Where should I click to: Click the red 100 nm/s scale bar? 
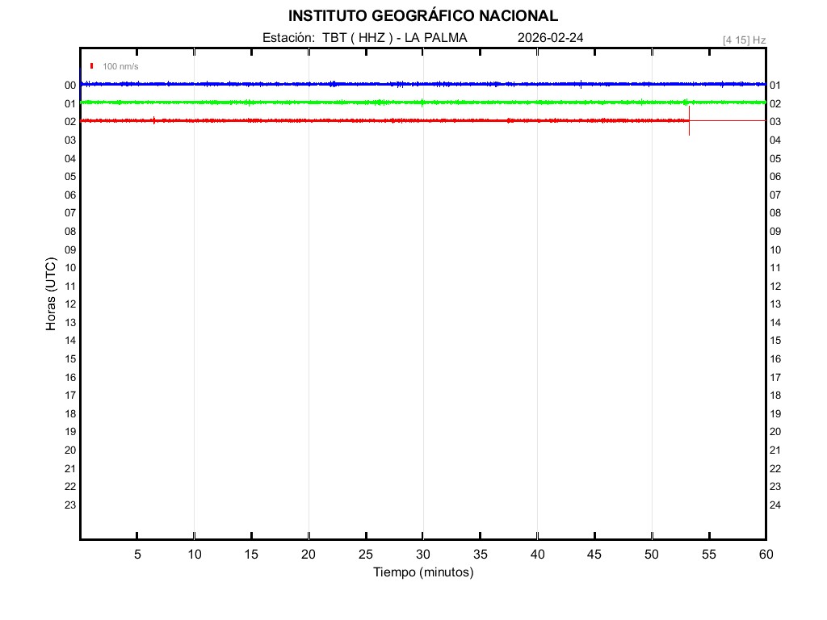92,66
